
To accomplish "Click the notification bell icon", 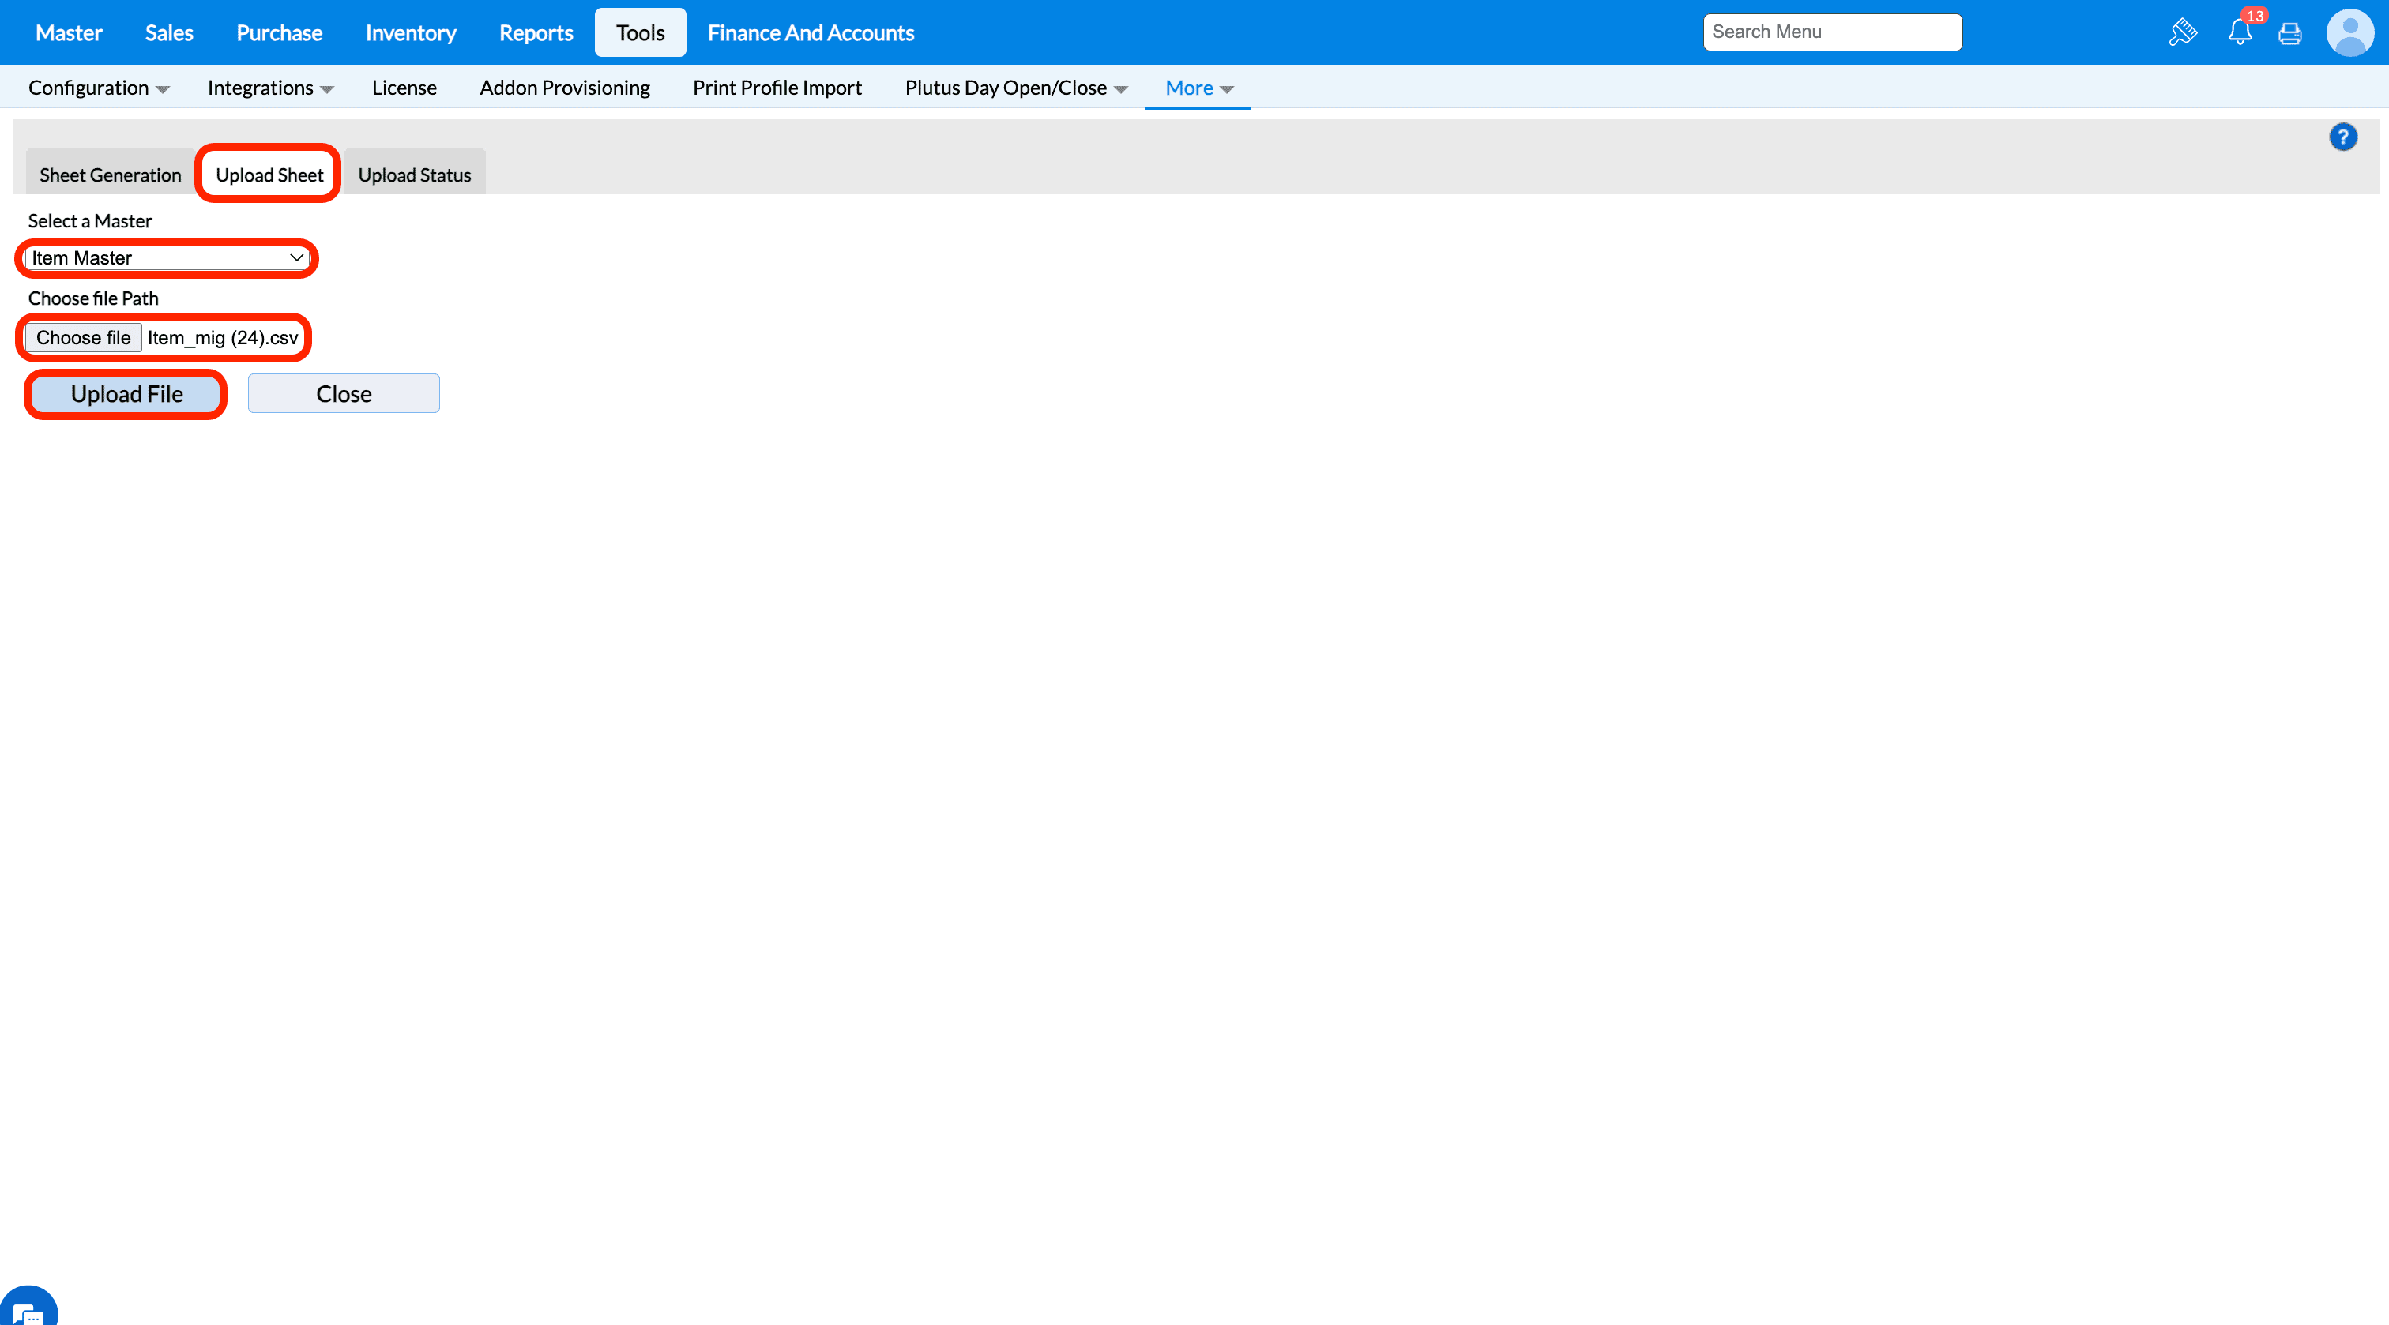I will (x=2240, y=33).
